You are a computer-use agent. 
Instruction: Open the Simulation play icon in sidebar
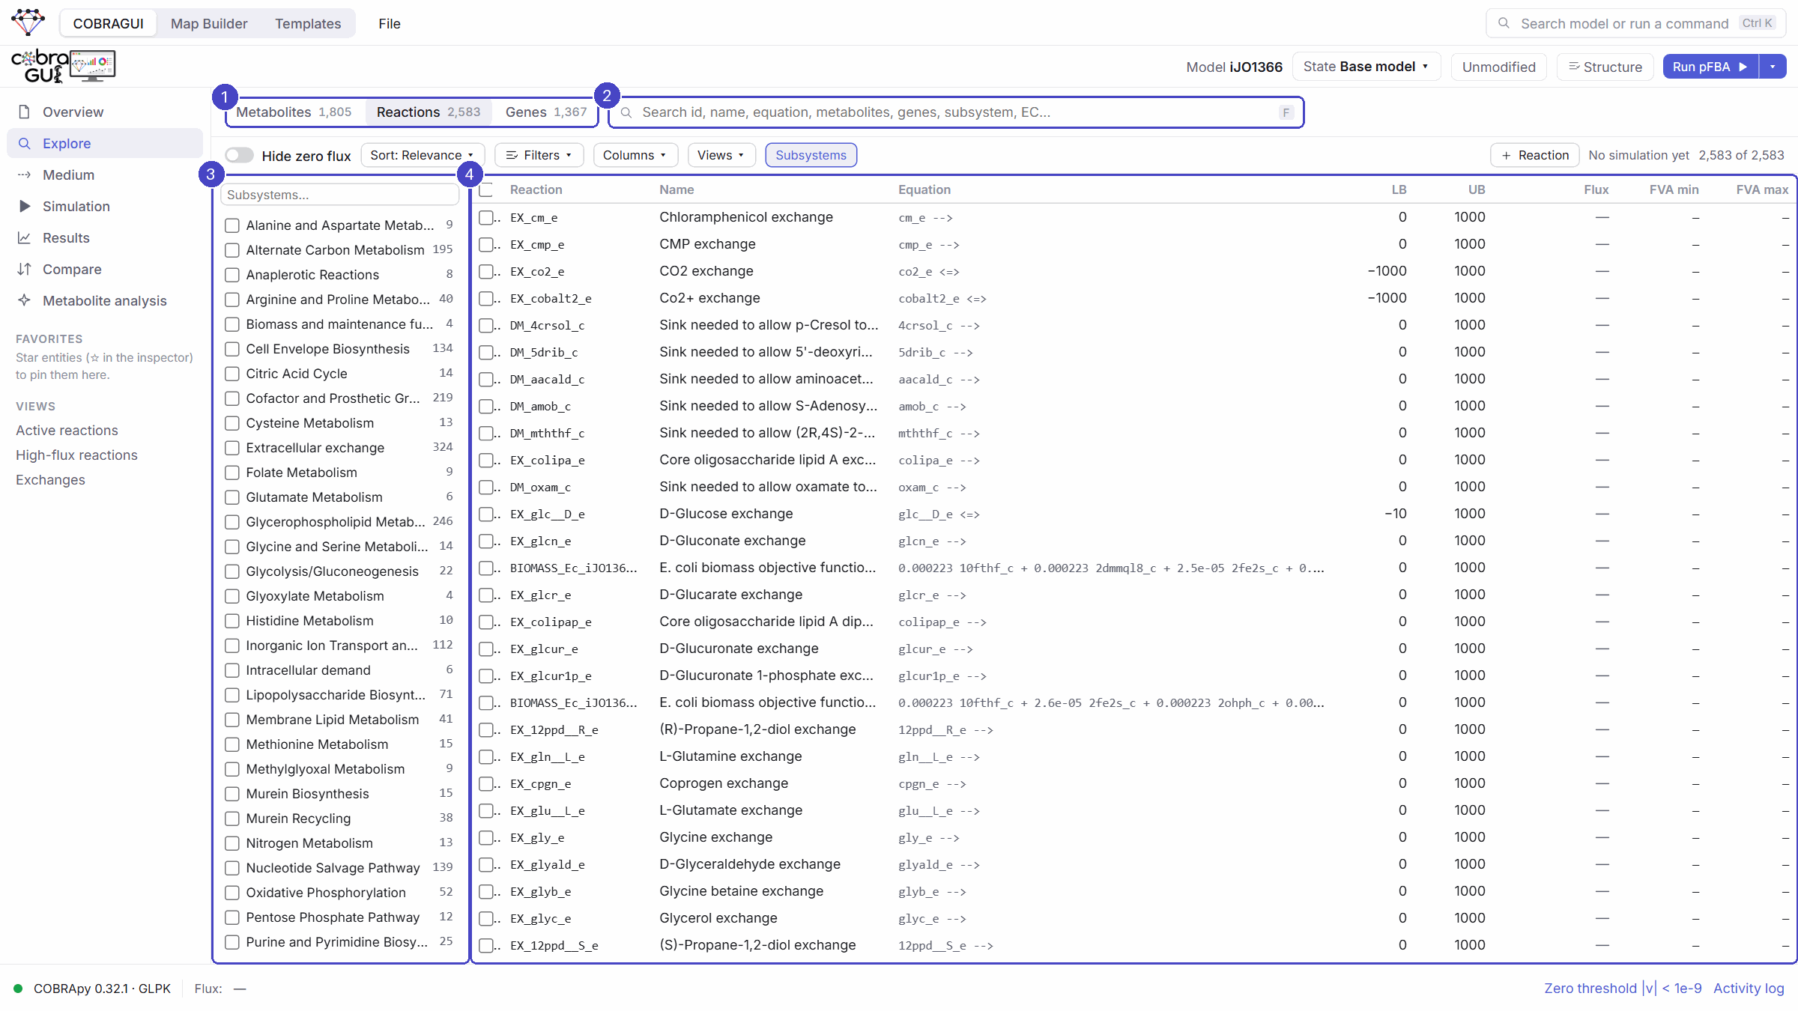click(x=24, y=206)
